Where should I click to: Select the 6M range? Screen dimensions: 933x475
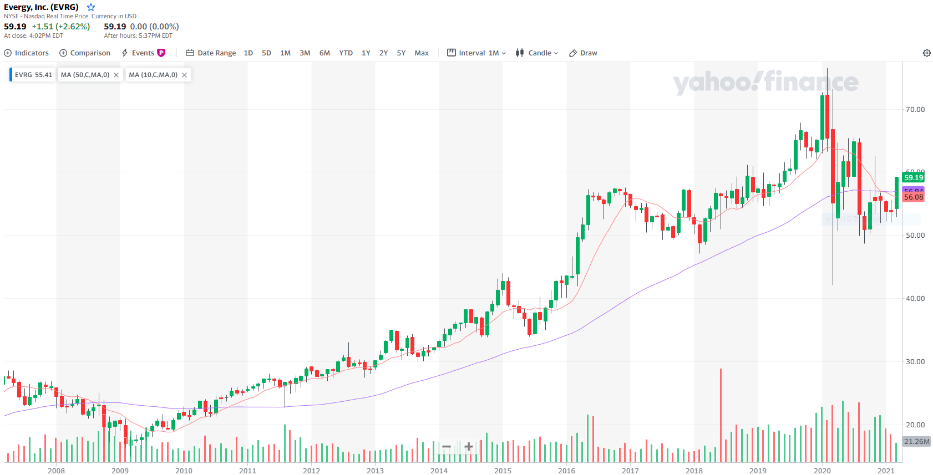tap(324, 53)
